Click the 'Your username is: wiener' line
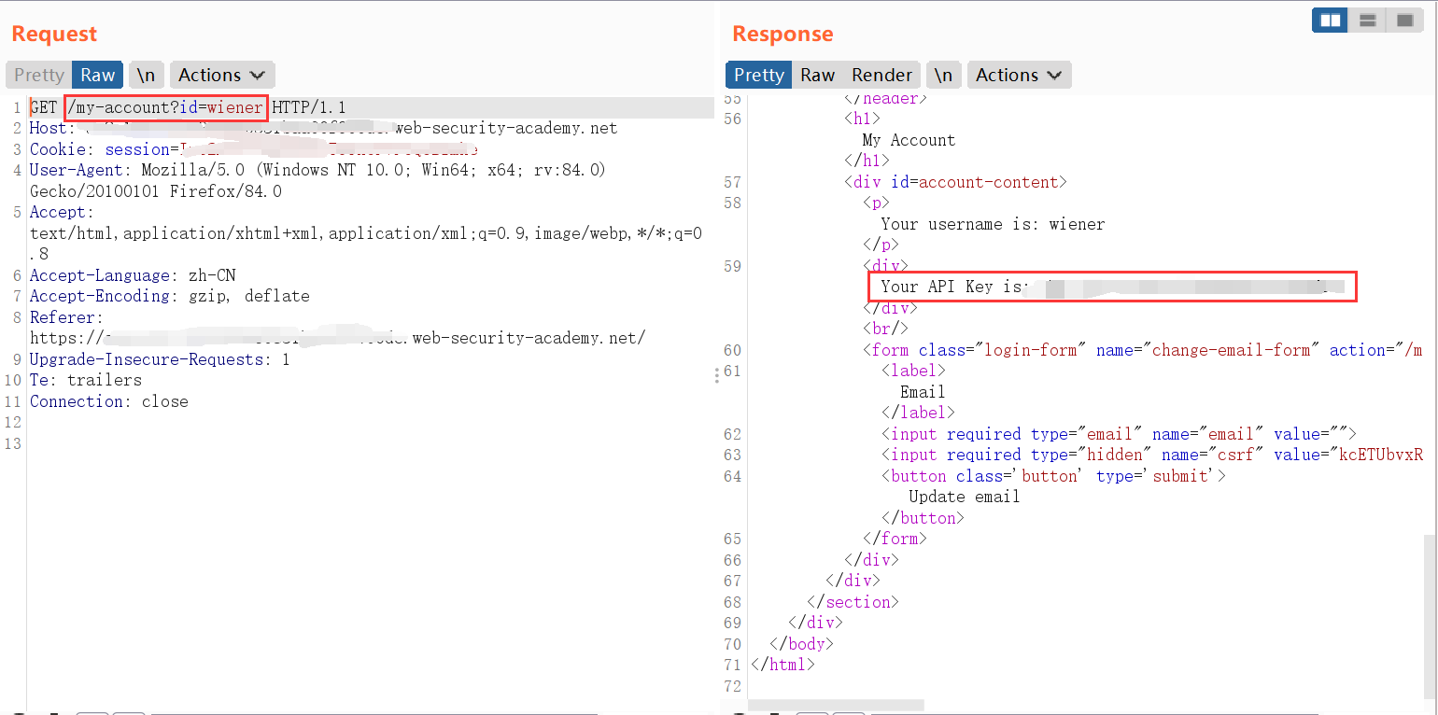1438x715 pixels. [992, 224]
